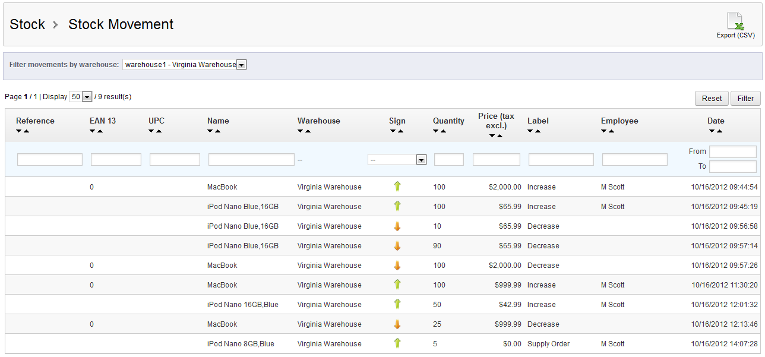The width and height of the screenshot is (765, 357).
Task: Sort Employee column ascending arrow
Action: point(611,131)
